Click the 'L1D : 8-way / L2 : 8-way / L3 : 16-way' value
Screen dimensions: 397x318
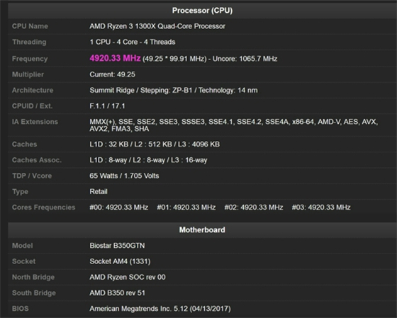click(148, 160)
